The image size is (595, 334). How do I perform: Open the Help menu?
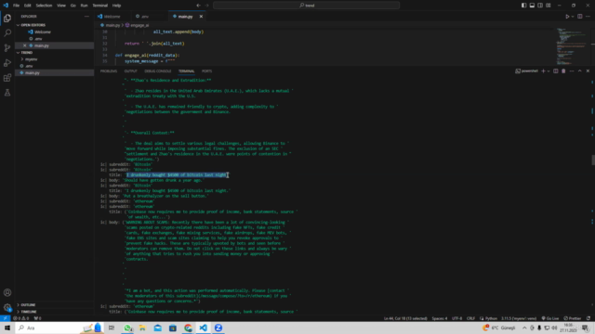[116, 6]
